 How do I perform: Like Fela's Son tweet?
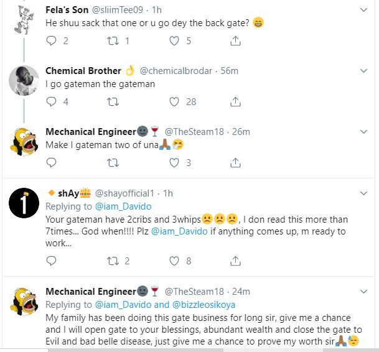(x=174, y=41)
